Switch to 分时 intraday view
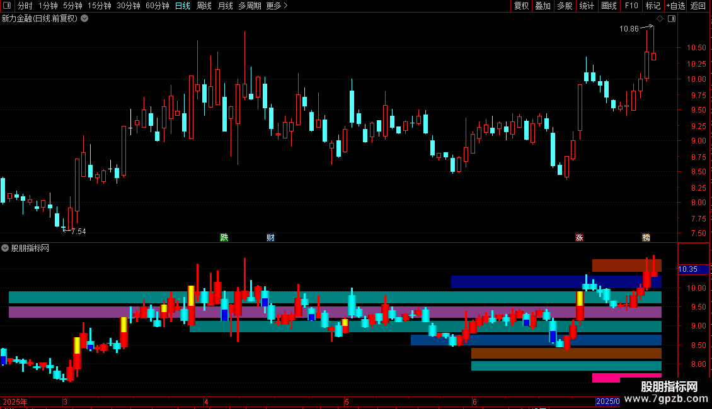 (x=25, y=6)
